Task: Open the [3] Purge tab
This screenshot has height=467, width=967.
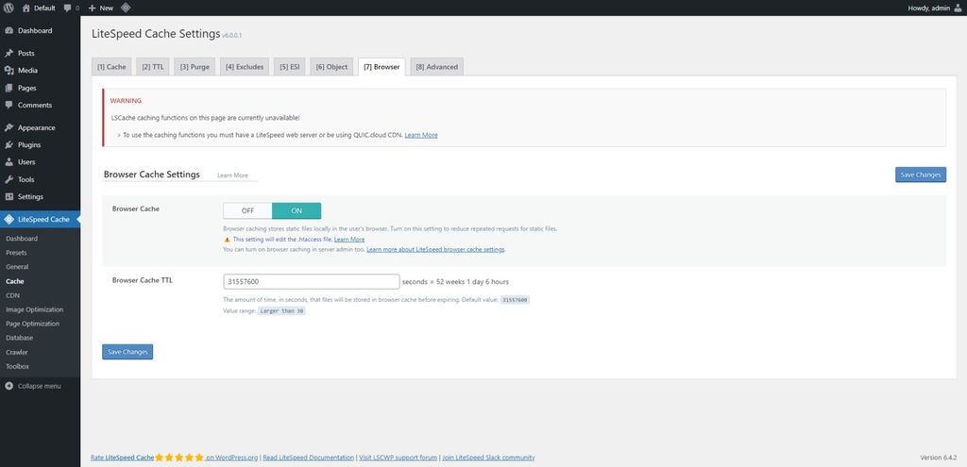Action: click(195, 67)
